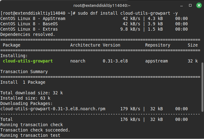Screen dimensions: 204x139
Task: Click the 'Transaction check succeeded.' line
Action: pos(35,130)
